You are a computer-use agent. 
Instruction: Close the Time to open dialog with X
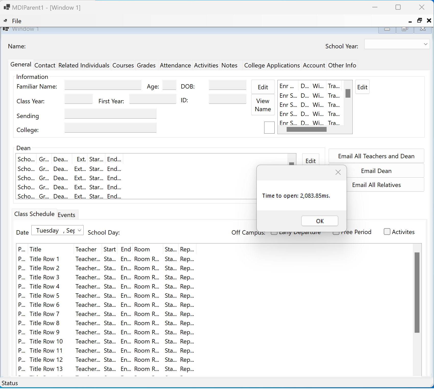338,172
